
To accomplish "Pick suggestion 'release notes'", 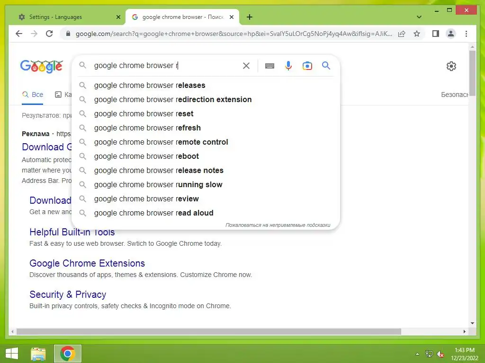I will (206, 170).
